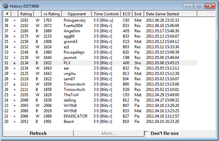This screenshot has height=141, width=219.
Task: Select the BearJr game entry
Action: pos(100,121)
